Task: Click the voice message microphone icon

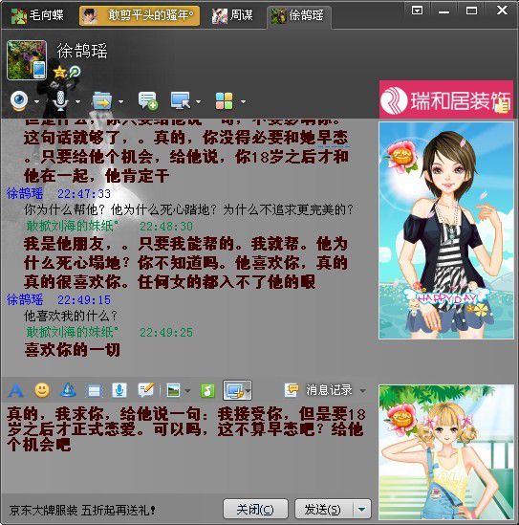Action: point(119,390)
